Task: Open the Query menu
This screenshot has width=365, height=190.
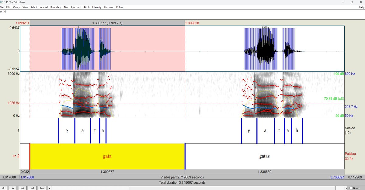Action: 16,7
